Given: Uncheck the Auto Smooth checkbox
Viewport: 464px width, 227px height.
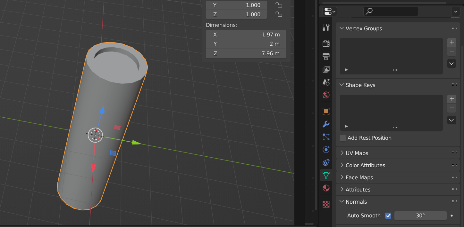Looking at the screenshot, I should [388, 215].
